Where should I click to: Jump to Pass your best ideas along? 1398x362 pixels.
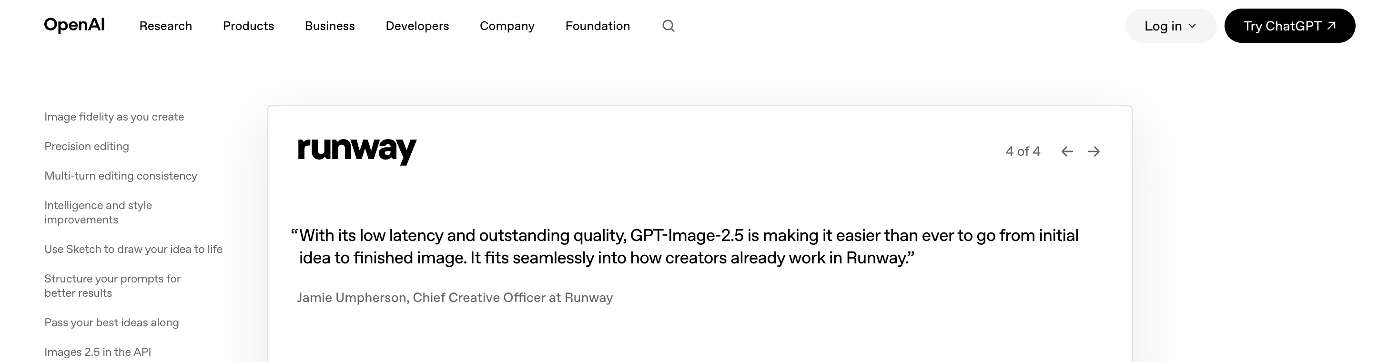coord(111,322)
